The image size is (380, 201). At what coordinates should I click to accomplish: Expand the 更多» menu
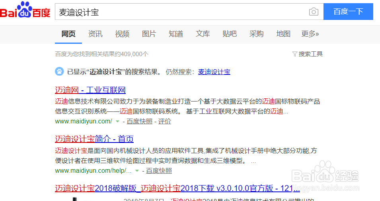tap(310, 34)
